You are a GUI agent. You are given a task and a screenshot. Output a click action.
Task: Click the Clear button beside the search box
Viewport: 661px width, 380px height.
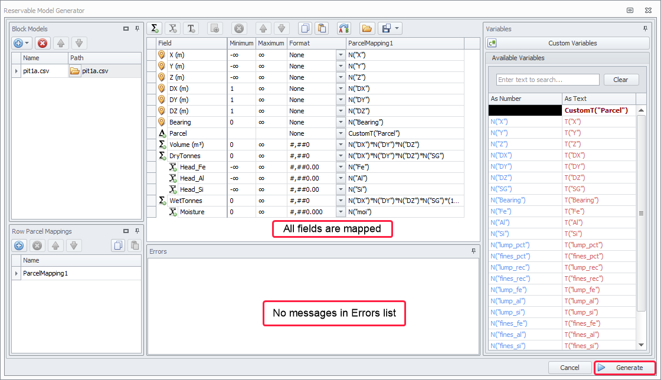tap(620, 80)
